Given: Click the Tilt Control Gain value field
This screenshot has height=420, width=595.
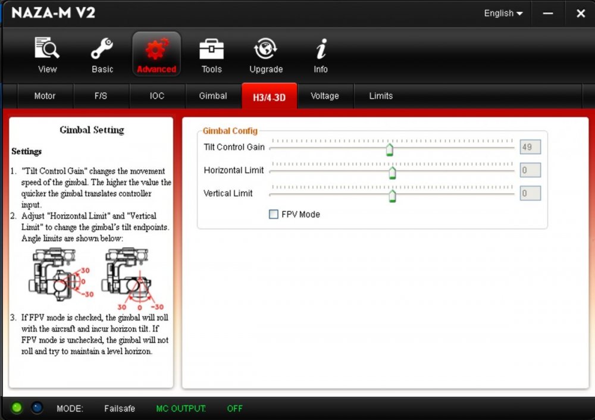Looking at the screenshot, I should click(530, 147).
